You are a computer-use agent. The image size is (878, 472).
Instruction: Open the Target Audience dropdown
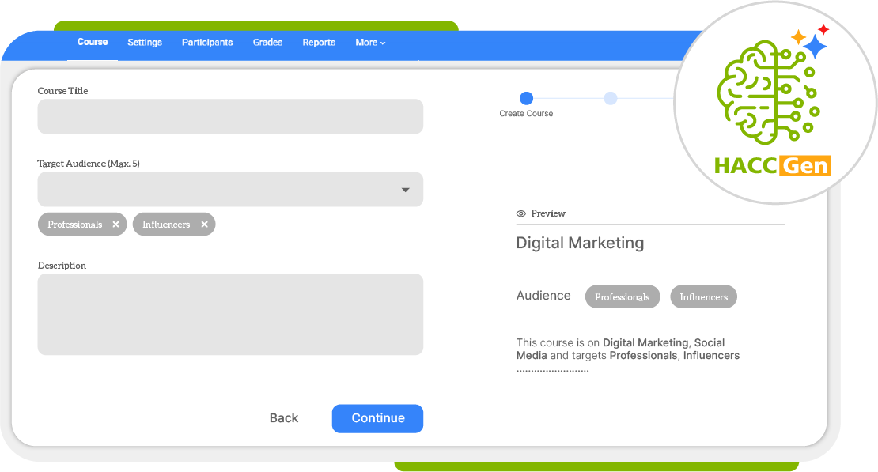tap(230, 189)
